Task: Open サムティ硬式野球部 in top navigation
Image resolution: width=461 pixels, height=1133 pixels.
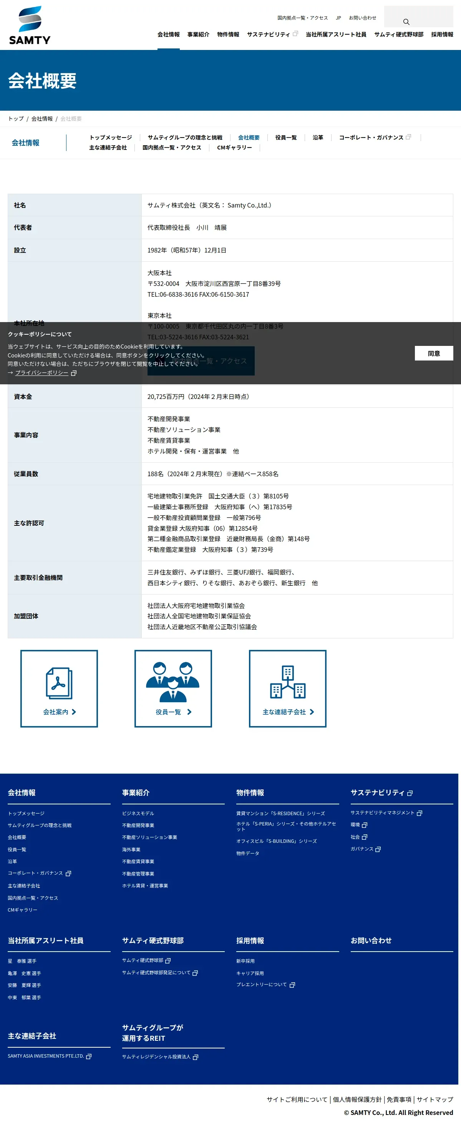Action: point(399,34)
